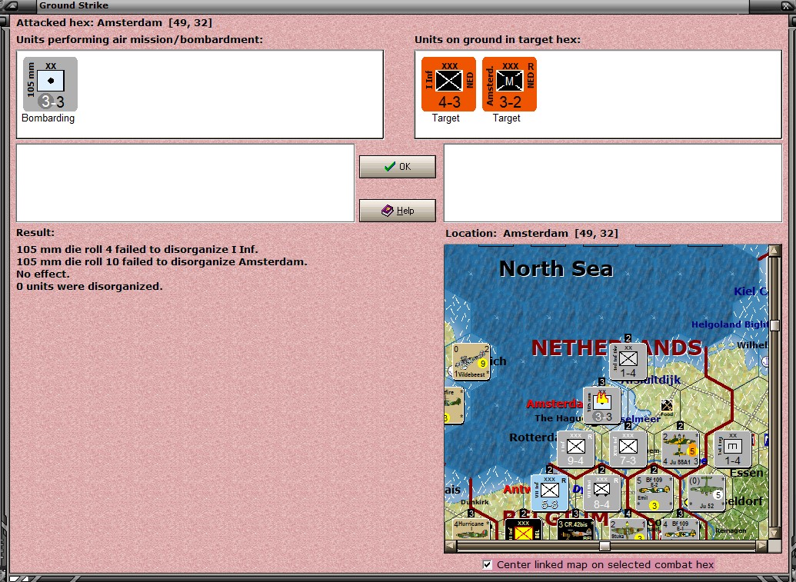Select the 105 mm bombarding artillery unit
Viewport: 796px width, 582px height.
[x=50, y=84]
